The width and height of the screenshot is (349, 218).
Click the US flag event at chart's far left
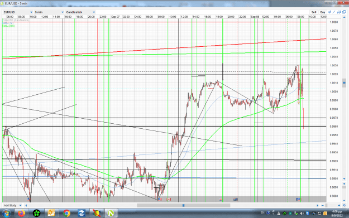[28, 199]
